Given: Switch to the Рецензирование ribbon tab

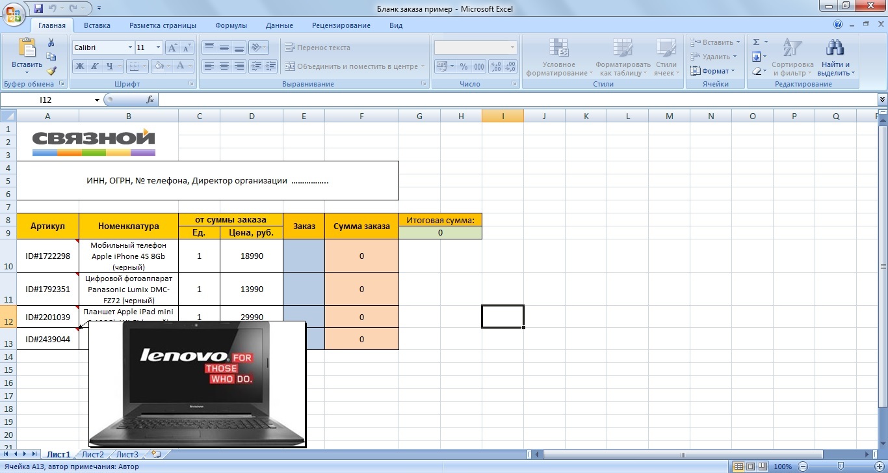Looking at the screenshot, I should [x=341, y=25].
